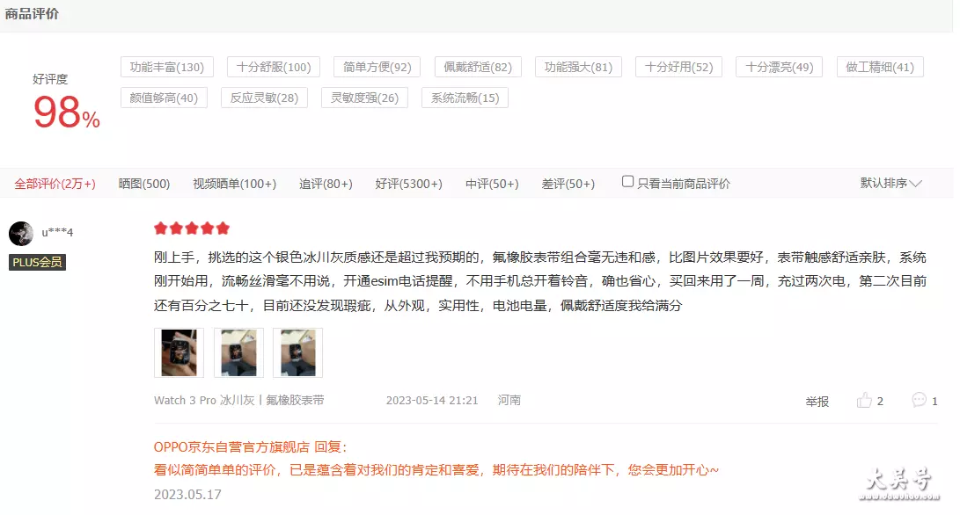The height and width of the screenshot is (515, 960).
Task: Open the third review photo thumbnail
Action: [x=297, y=353]
